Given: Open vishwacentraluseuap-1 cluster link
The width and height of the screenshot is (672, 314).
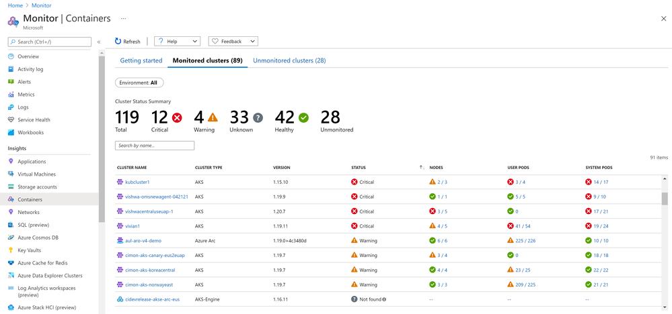Looking at the screenshot, I should point(149,211).
